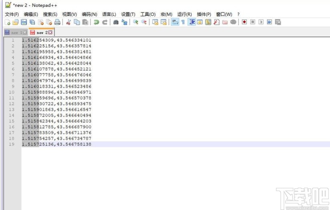Toggle show all characters pilcrow icon
The height and width of the screenshot is (210, 330).
pyautogui.click(x=183, y=22)
